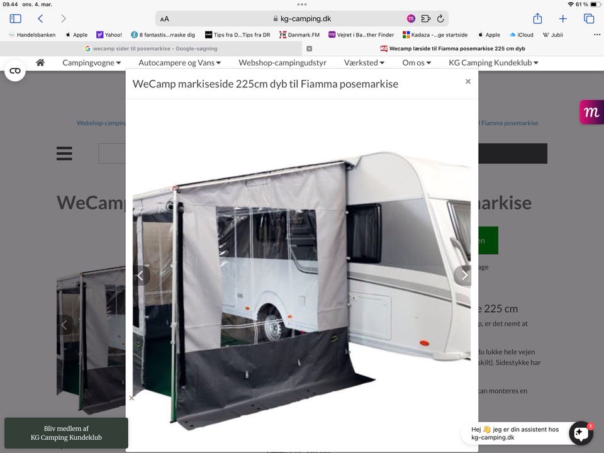Tap the kg-camping.dk address field
604x453 pixels.
(302, 19)
